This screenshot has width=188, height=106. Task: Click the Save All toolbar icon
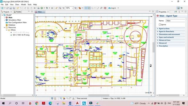[14, 8]
